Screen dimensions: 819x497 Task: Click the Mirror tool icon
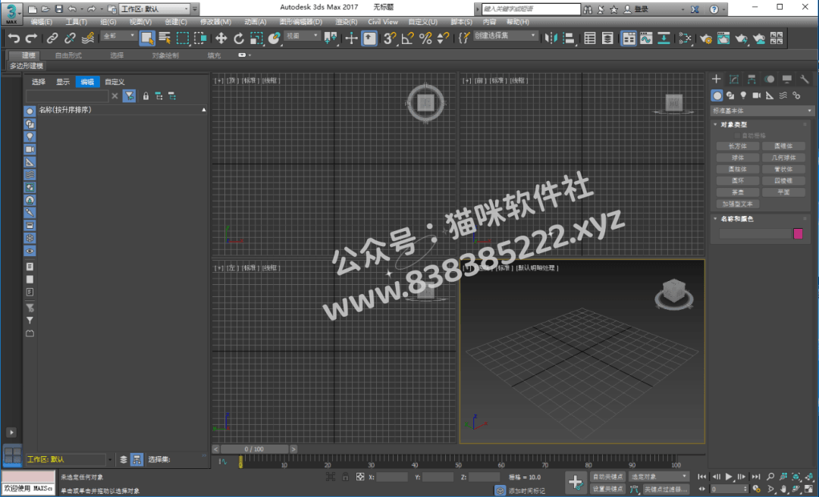[551, 38]
